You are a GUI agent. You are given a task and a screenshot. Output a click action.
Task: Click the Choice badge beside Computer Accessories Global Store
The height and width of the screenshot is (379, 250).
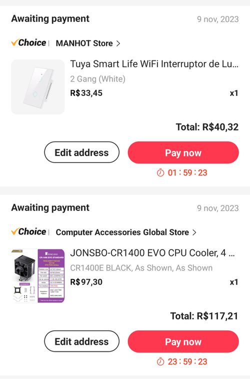(x=28, y=232)
